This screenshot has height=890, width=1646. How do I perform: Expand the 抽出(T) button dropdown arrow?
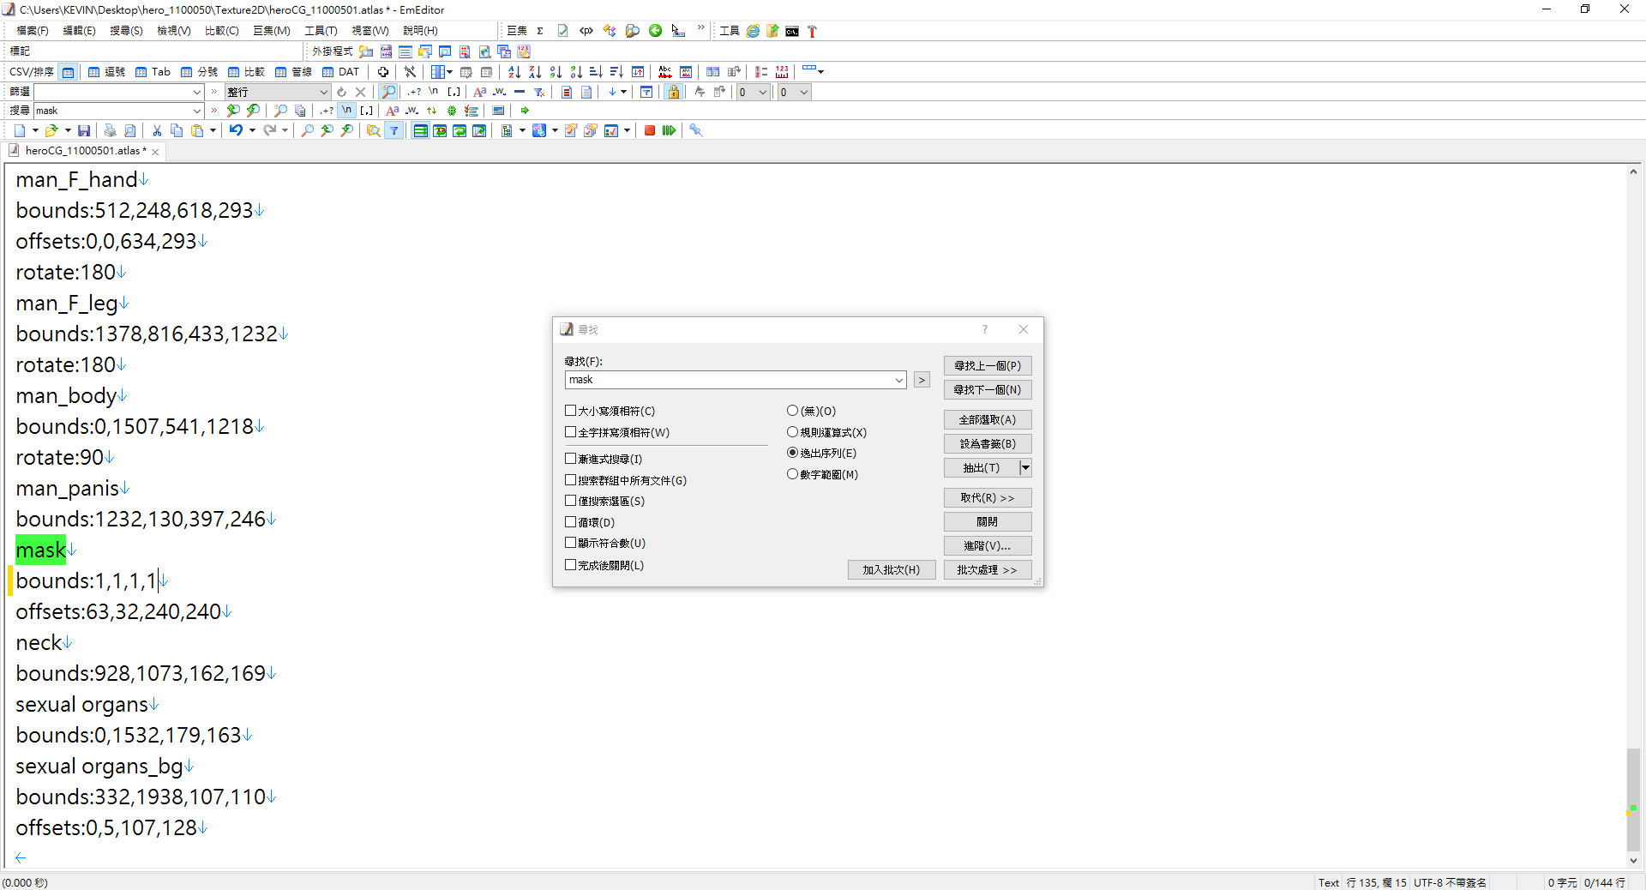click(1025, 467)
